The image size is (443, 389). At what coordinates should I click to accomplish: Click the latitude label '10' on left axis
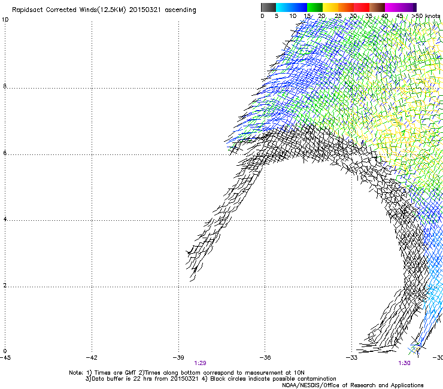5,20
